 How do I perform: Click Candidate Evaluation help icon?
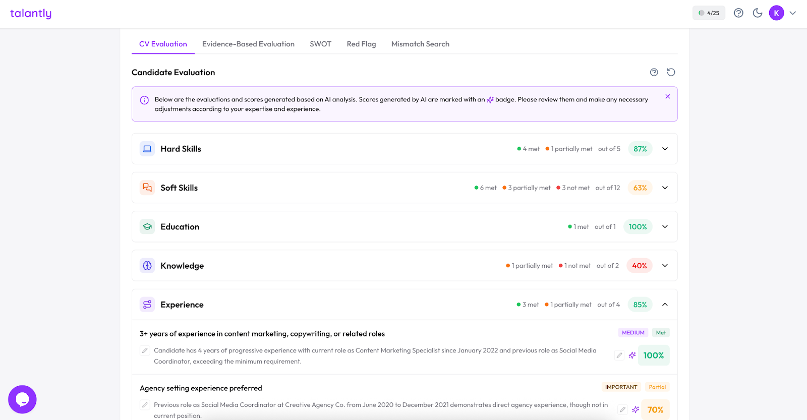(x=654, y=72)
